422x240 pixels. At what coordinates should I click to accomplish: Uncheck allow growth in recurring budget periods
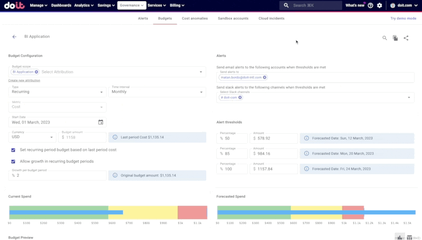14,161
